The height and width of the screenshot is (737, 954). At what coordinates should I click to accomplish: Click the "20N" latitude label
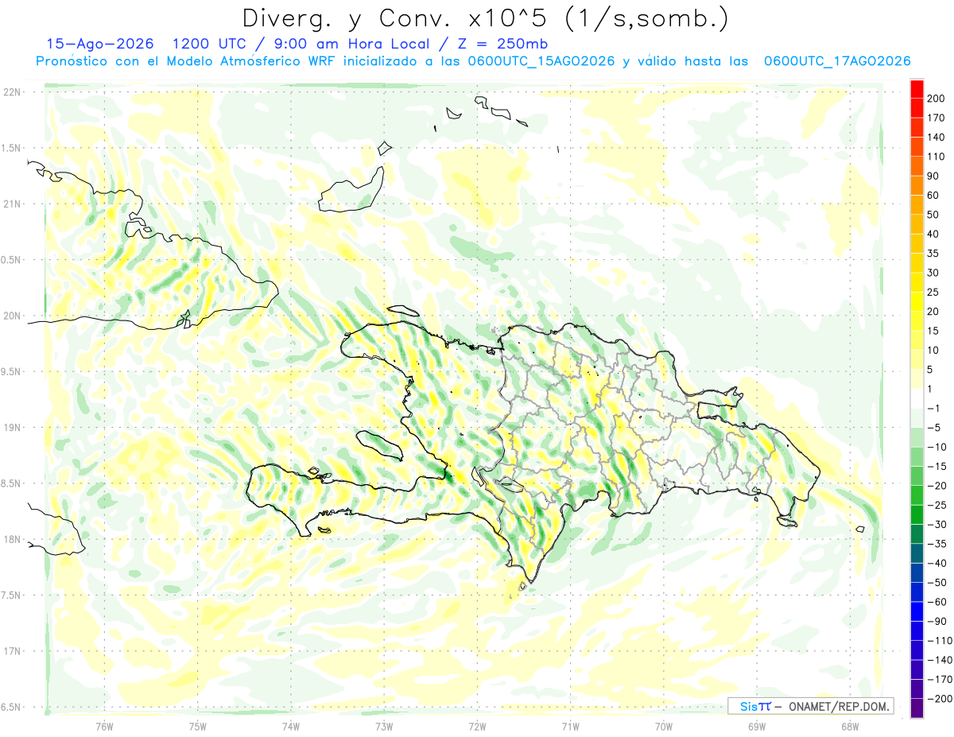[11, 316]
